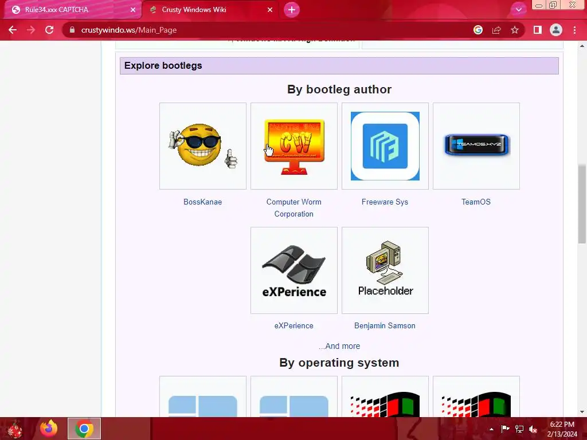
Task: Close the Rule34.xxx CAPTCHA tab
Action: [133, 10]
